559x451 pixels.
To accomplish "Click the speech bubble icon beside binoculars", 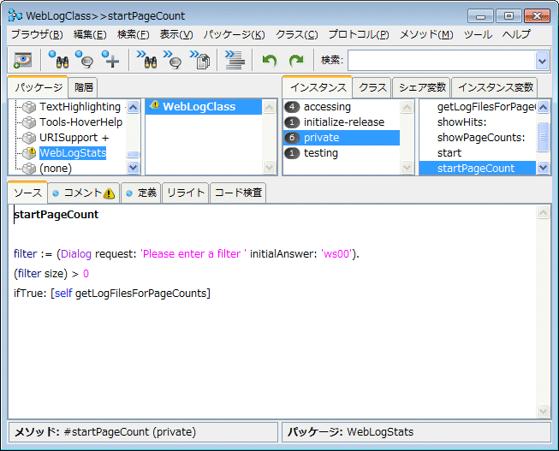I will 84,60.
